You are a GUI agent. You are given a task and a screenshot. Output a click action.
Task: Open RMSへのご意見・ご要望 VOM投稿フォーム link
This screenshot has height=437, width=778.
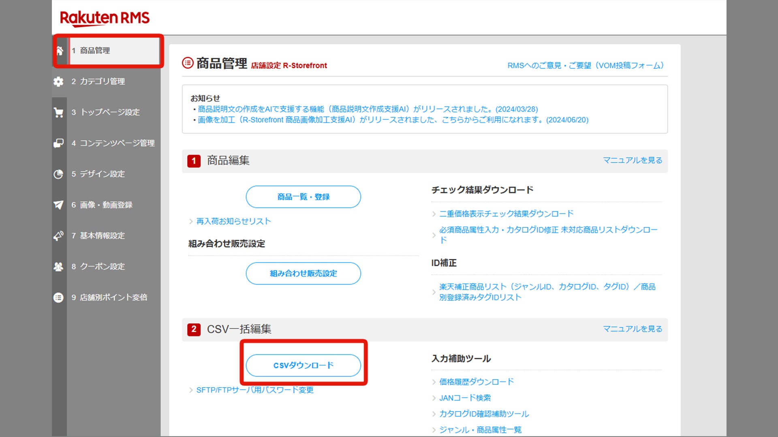click(586, 66)
